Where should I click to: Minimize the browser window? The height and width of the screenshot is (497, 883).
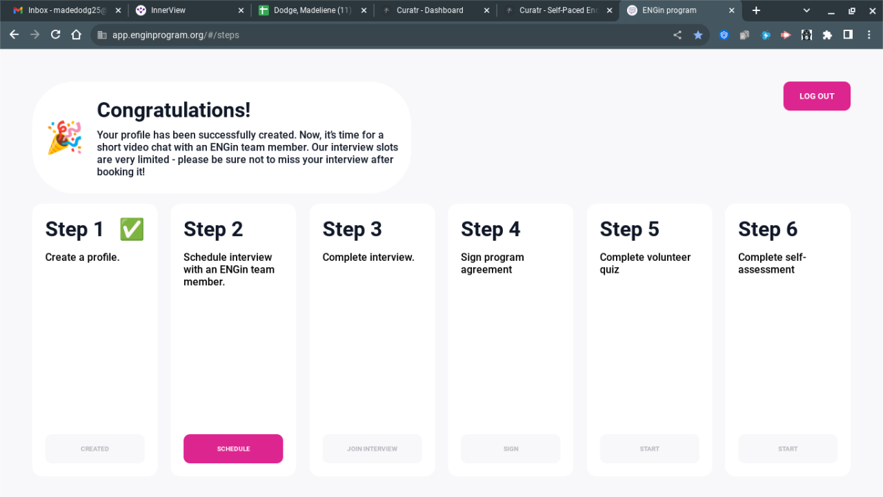pos(831,10)
